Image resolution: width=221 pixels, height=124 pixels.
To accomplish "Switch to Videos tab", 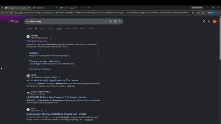I will pyautogui.click(x=50, y=29).
